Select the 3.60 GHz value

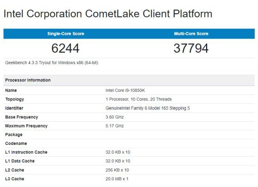[x=115, y=117]
